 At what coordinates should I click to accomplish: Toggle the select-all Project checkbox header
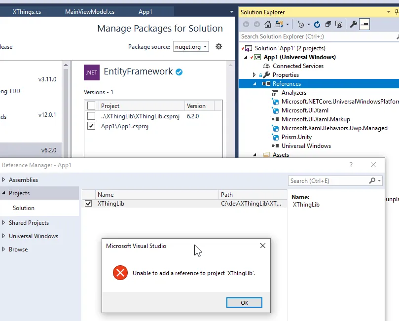pos(91,106)
